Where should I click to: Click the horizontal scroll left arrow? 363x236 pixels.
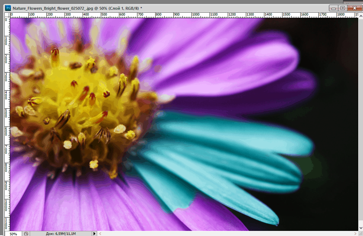pos(100,234)
